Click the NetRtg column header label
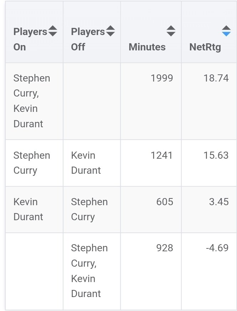This screenshot has height=311, width=237. point(205,47)
